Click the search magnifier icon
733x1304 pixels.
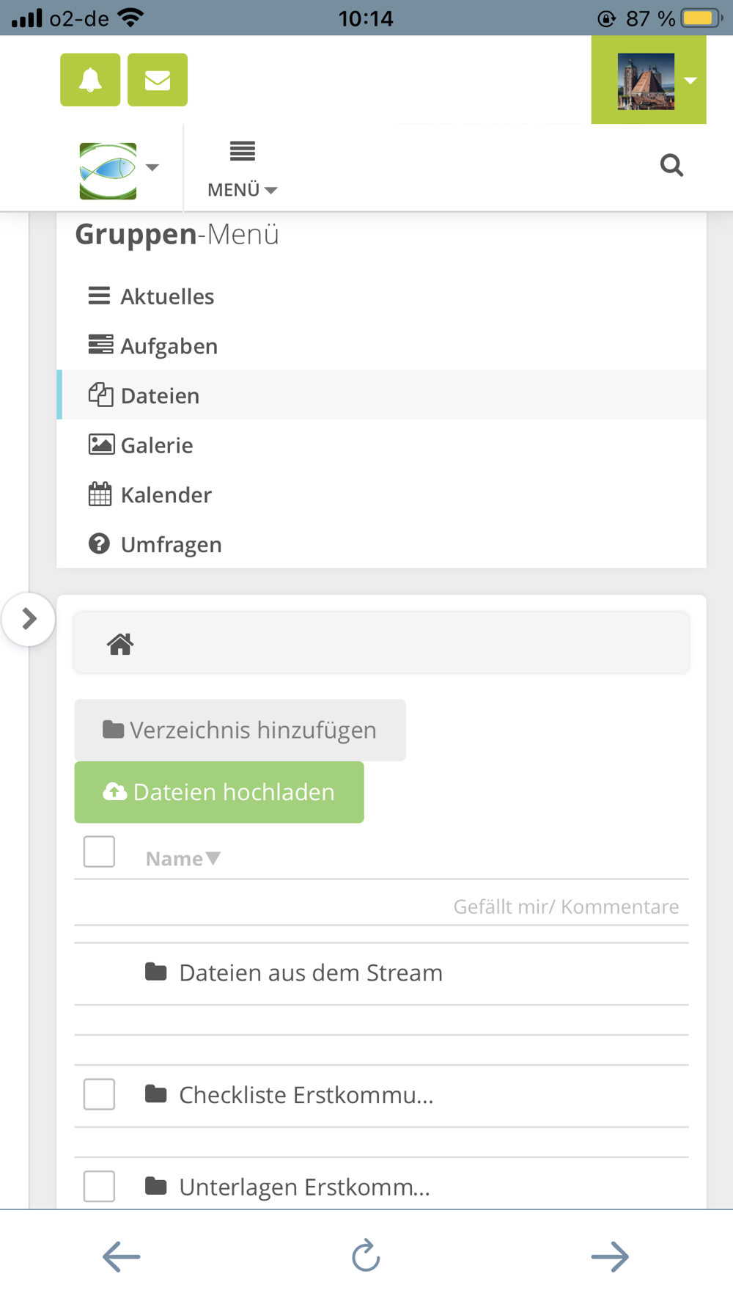[x=671, y=165]
